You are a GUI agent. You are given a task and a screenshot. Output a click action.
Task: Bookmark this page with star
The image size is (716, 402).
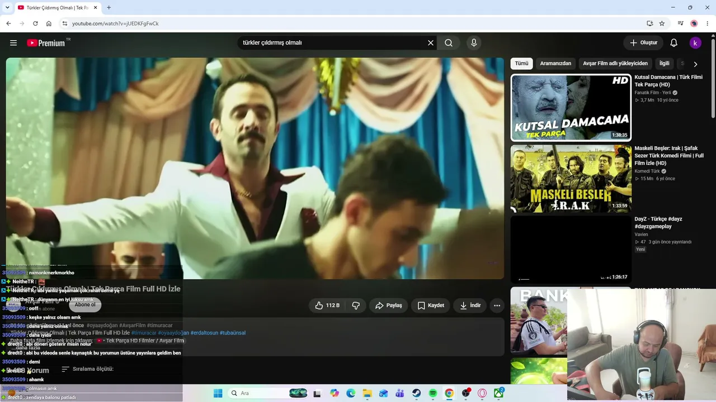662,23
